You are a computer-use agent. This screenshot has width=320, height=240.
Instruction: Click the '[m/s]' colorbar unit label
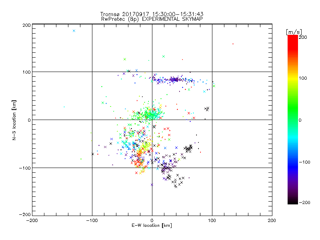(294, 32)
